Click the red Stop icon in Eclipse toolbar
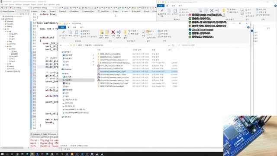277x156 pixels. tap(11, 8)
